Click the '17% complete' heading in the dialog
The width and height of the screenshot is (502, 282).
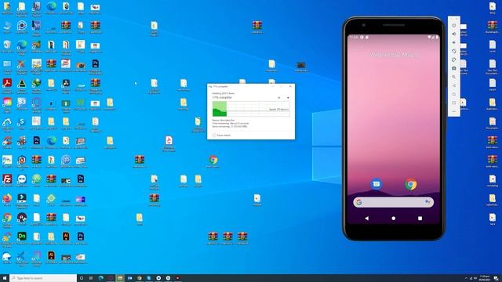point(222,97)
